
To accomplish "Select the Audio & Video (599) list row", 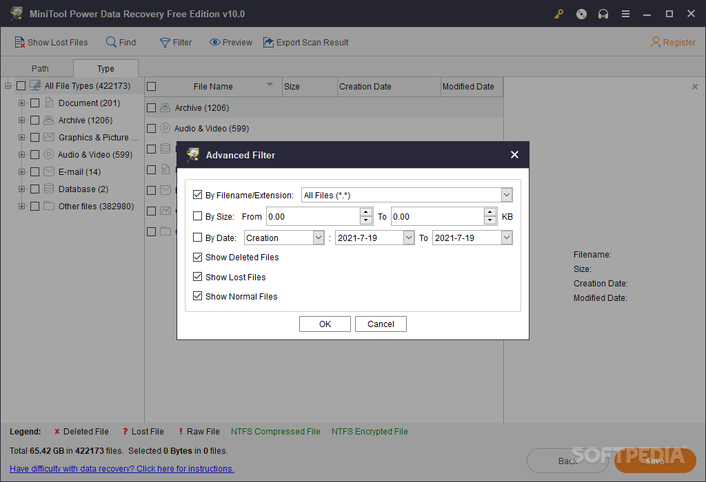I will pyautogui.click(x=324, y=128).
